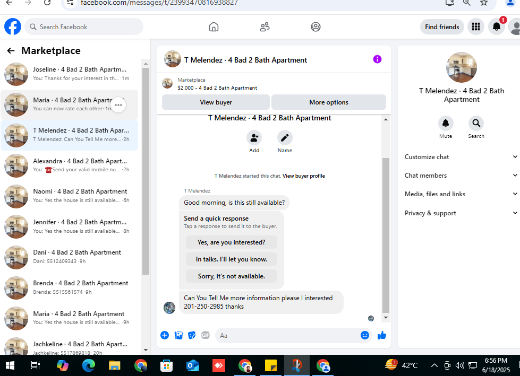Go back using Marketplace back arrow
This screenshot has height=376, width=520.
pos(11,50)
